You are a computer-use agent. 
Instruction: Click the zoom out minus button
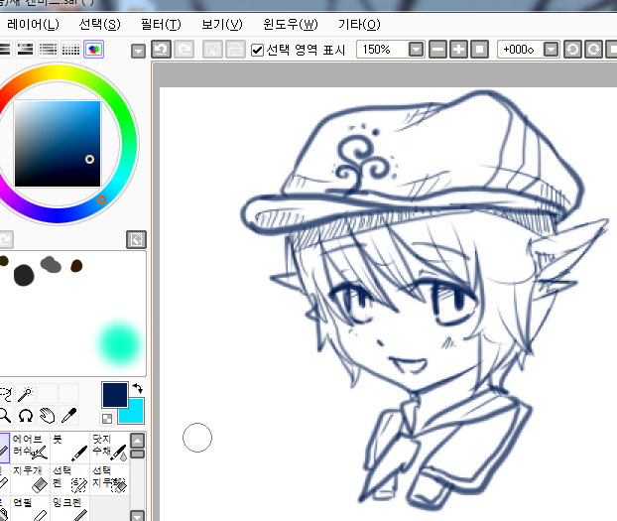click(x=438, y=49)
